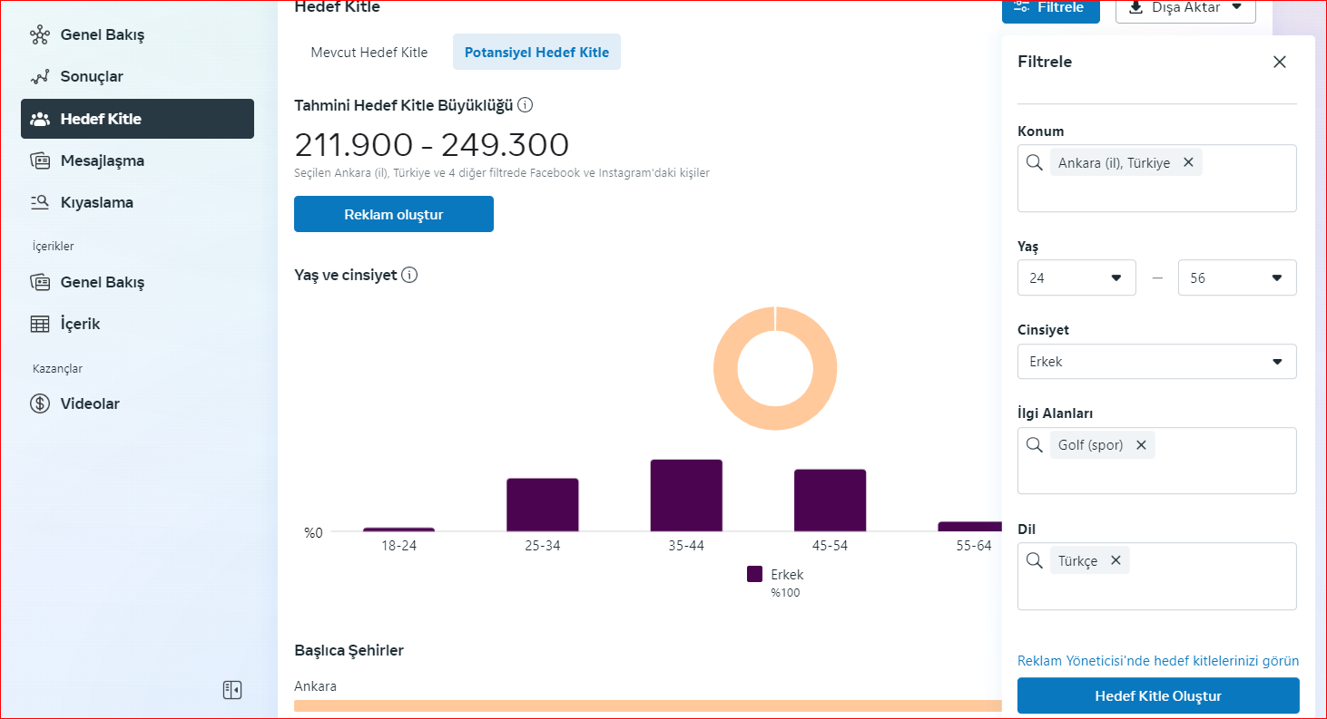Select the Potansiyel Hedef Kitle tab
This screenshot has height=719, width=1327.
coord(536,53)
